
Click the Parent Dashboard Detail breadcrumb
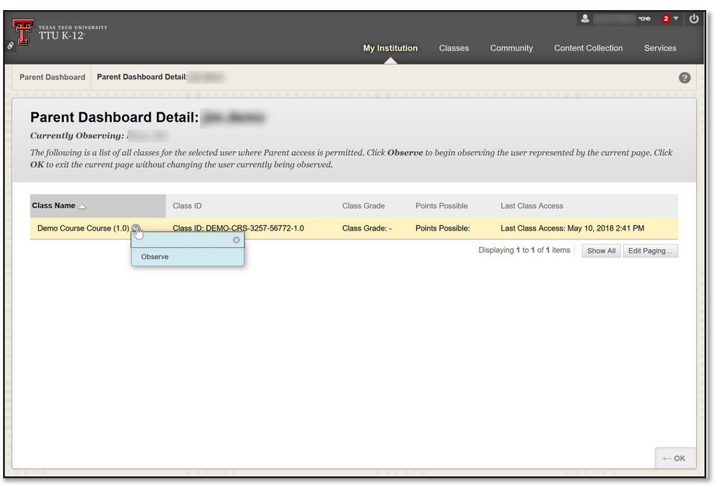[x=142, y=77]
